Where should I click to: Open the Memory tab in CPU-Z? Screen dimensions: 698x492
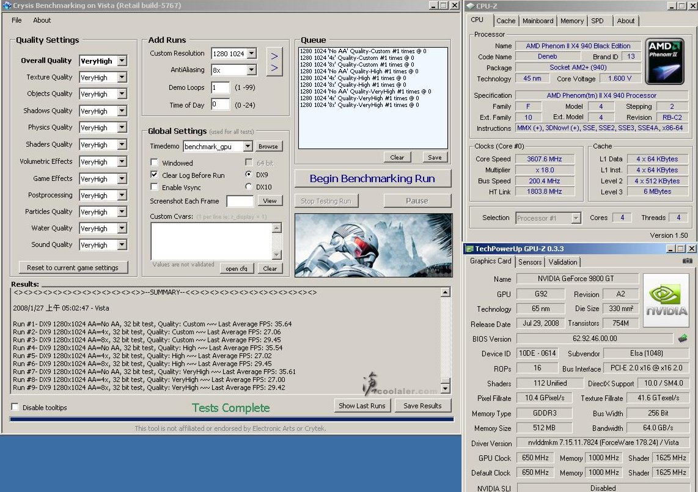tap(572, 21)
